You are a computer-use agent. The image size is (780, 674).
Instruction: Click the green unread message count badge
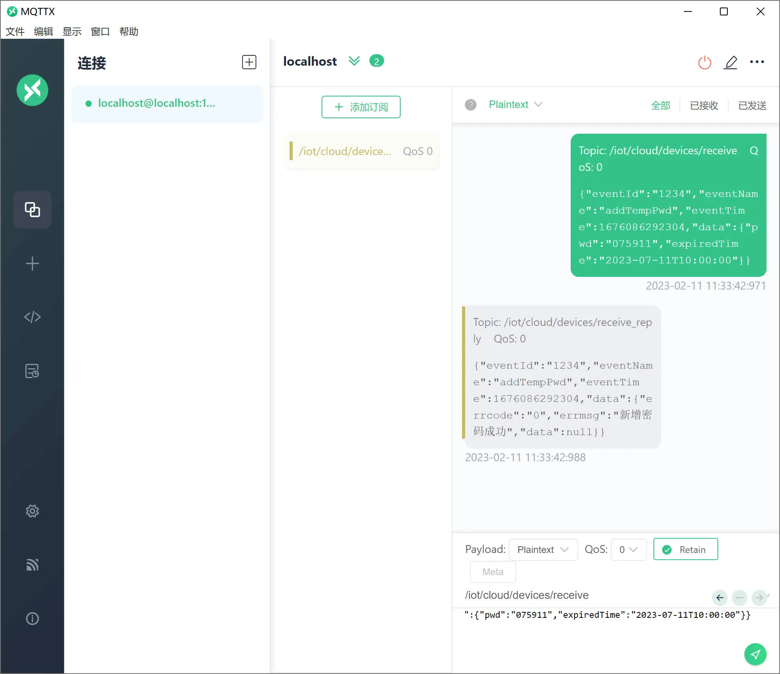click(377, 61)
